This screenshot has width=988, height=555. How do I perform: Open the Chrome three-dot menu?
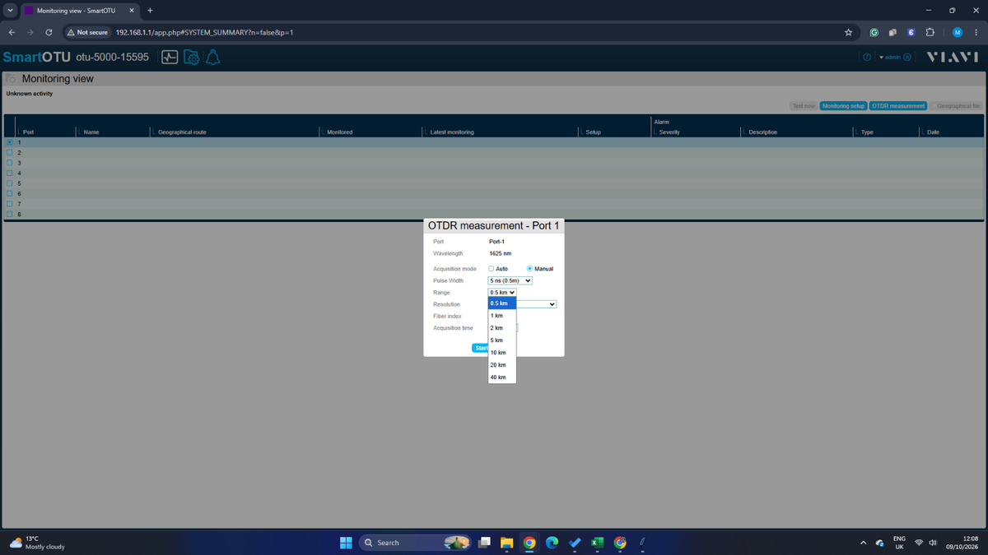coord(976,33)
